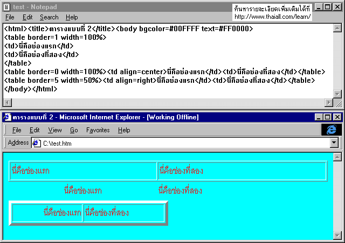Click the Address label button

coord(18,142)
